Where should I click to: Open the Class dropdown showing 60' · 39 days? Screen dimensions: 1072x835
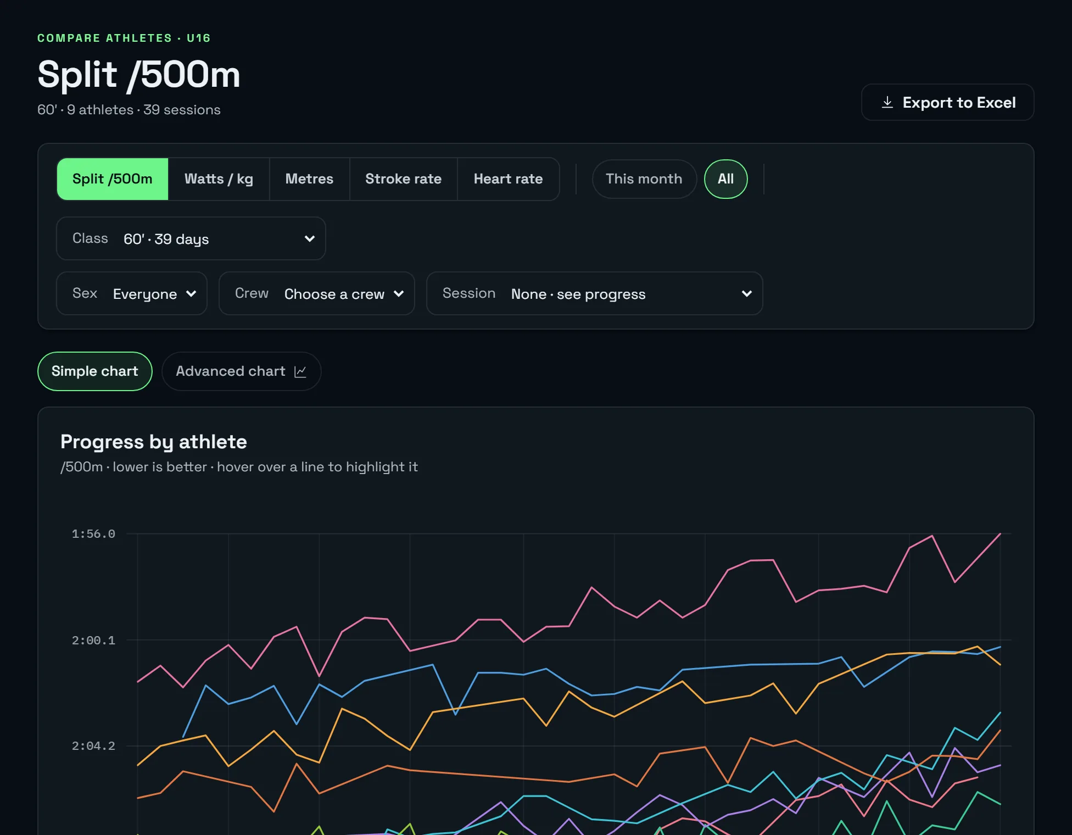[191, 238]
